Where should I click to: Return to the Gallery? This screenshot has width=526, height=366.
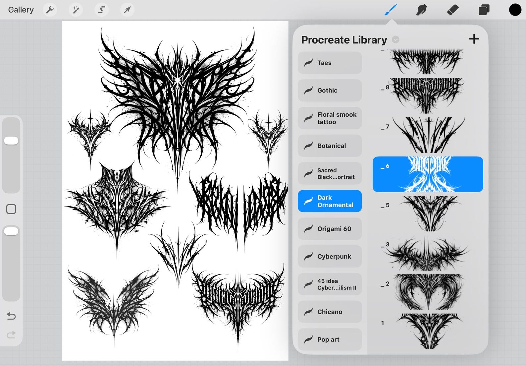21,10
